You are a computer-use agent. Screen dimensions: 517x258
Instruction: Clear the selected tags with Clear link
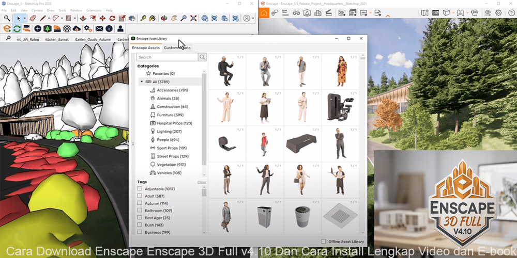click(x=202, y=182)
